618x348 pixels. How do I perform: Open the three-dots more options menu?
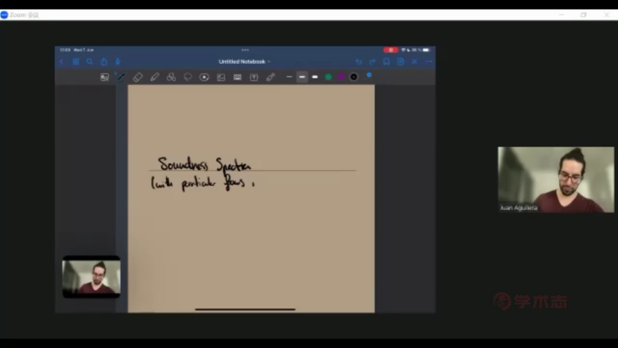428,62
